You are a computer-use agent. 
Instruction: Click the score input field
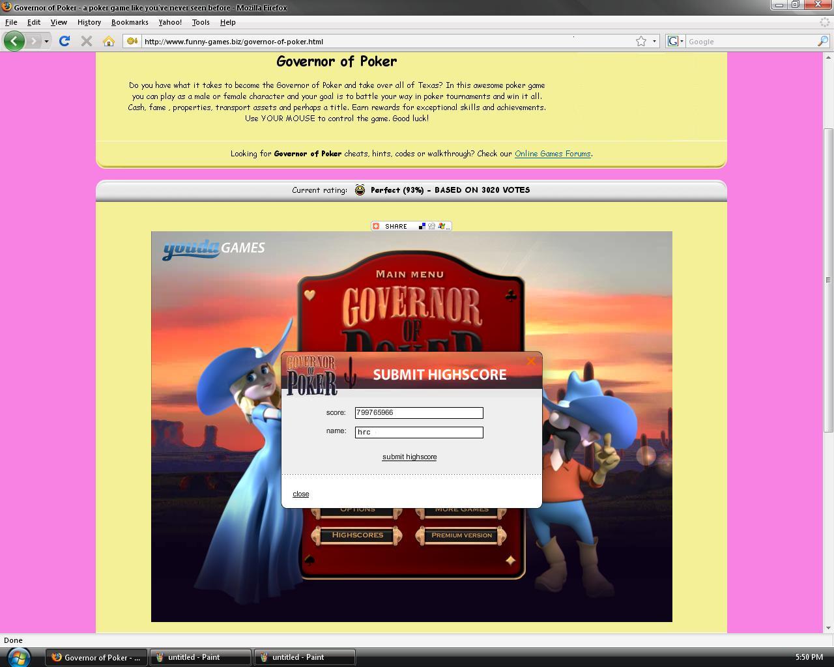click(x=419, y=413)
